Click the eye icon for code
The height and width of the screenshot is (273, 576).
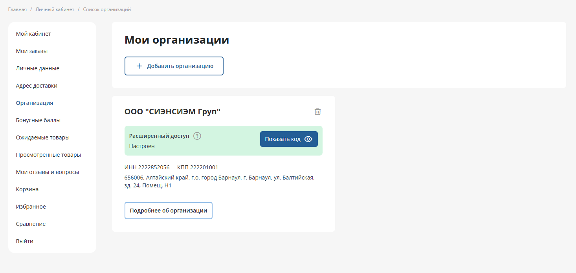pos(308,139)
